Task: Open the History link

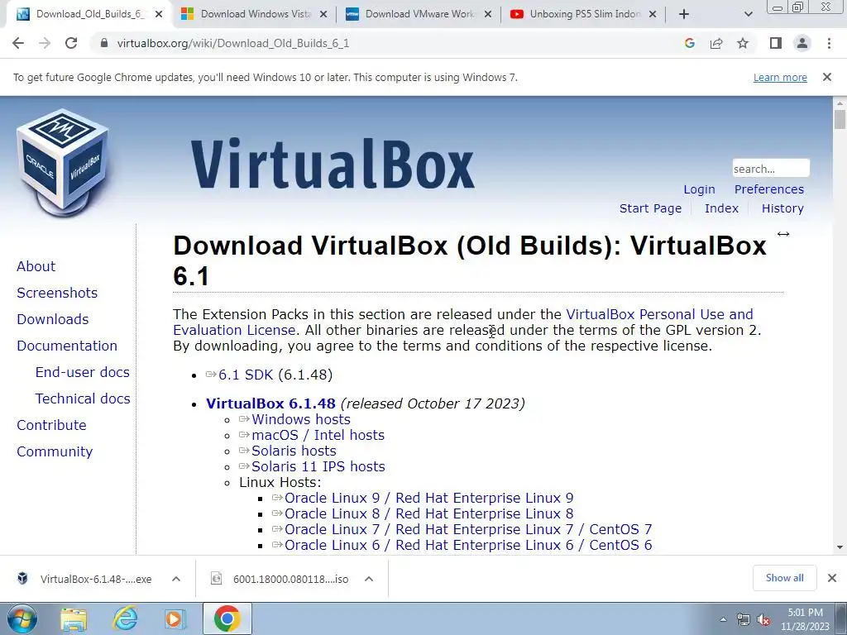Action: pos(782,208)
